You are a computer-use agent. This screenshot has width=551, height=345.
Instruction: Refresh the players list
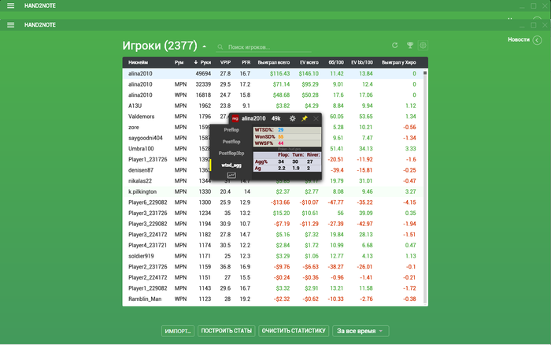[x=394, y=46]
